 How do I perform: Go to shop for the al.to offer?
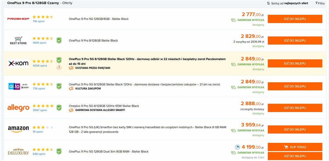[x=295, y=86]
